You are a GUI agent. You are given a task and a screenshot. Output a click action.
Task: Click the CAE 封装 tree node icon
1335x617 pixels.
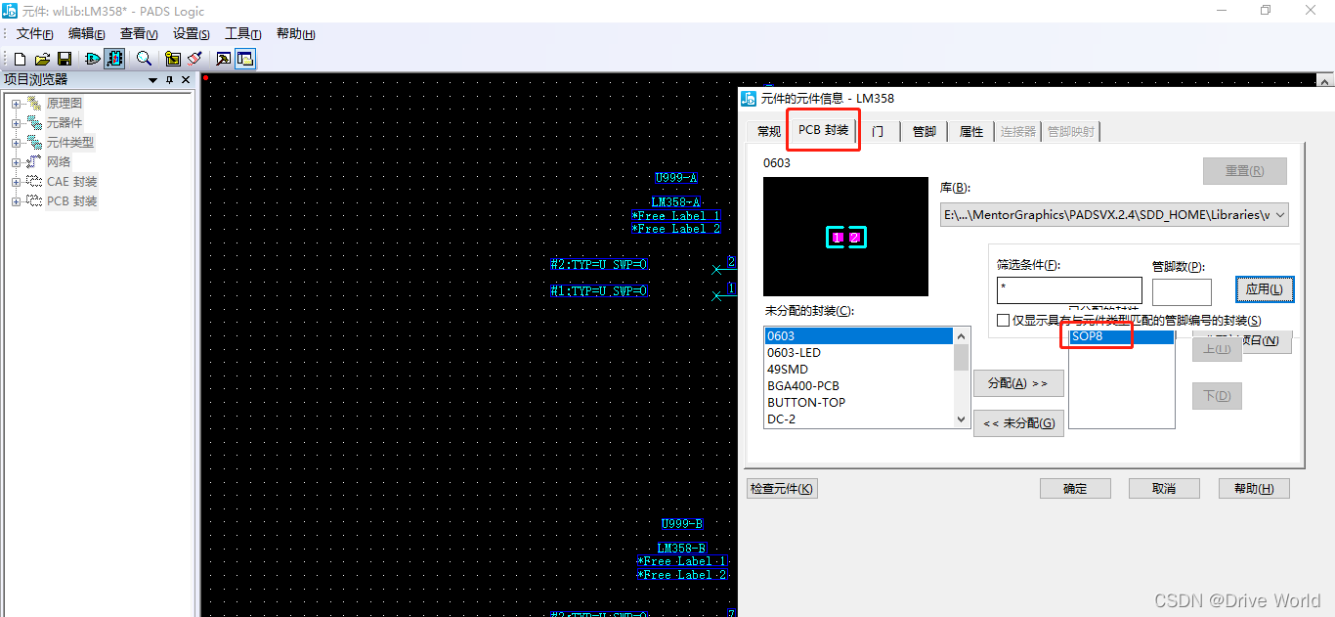[34, 181]
